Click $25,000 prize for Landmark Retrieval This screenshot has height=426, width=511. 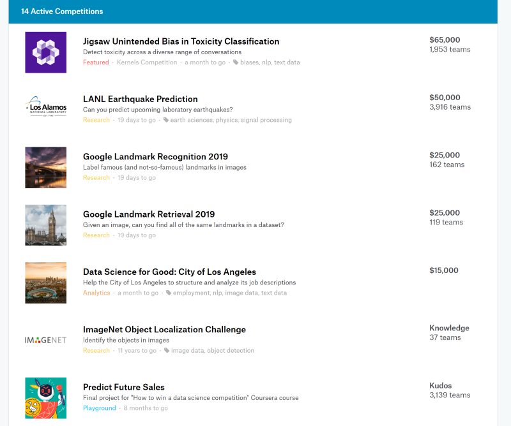click(x=445, y=212)
